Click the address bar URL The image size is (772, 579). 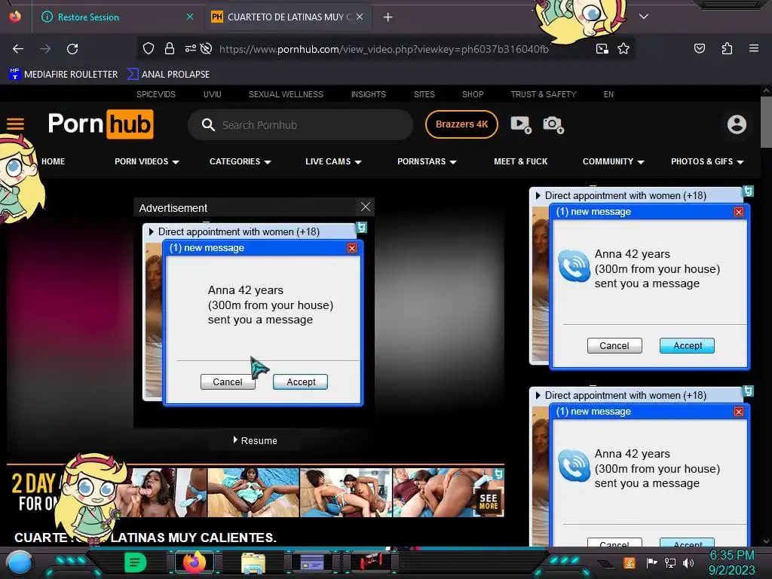pos(384,49)
